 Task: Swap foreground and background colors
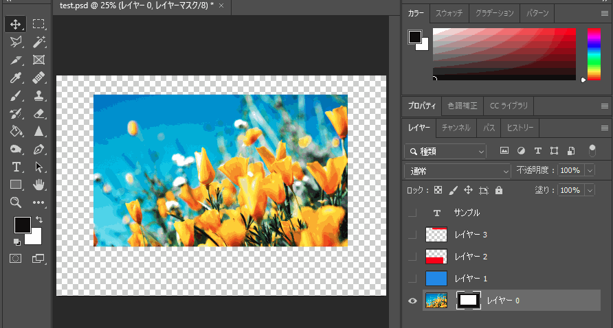(x=39, y=220)
